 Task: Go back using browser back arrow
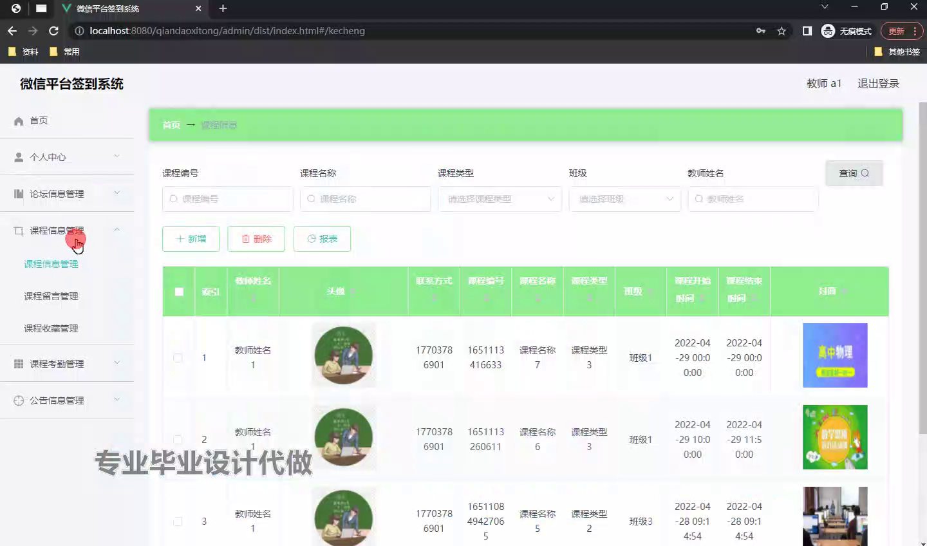[x=12, y=31]
